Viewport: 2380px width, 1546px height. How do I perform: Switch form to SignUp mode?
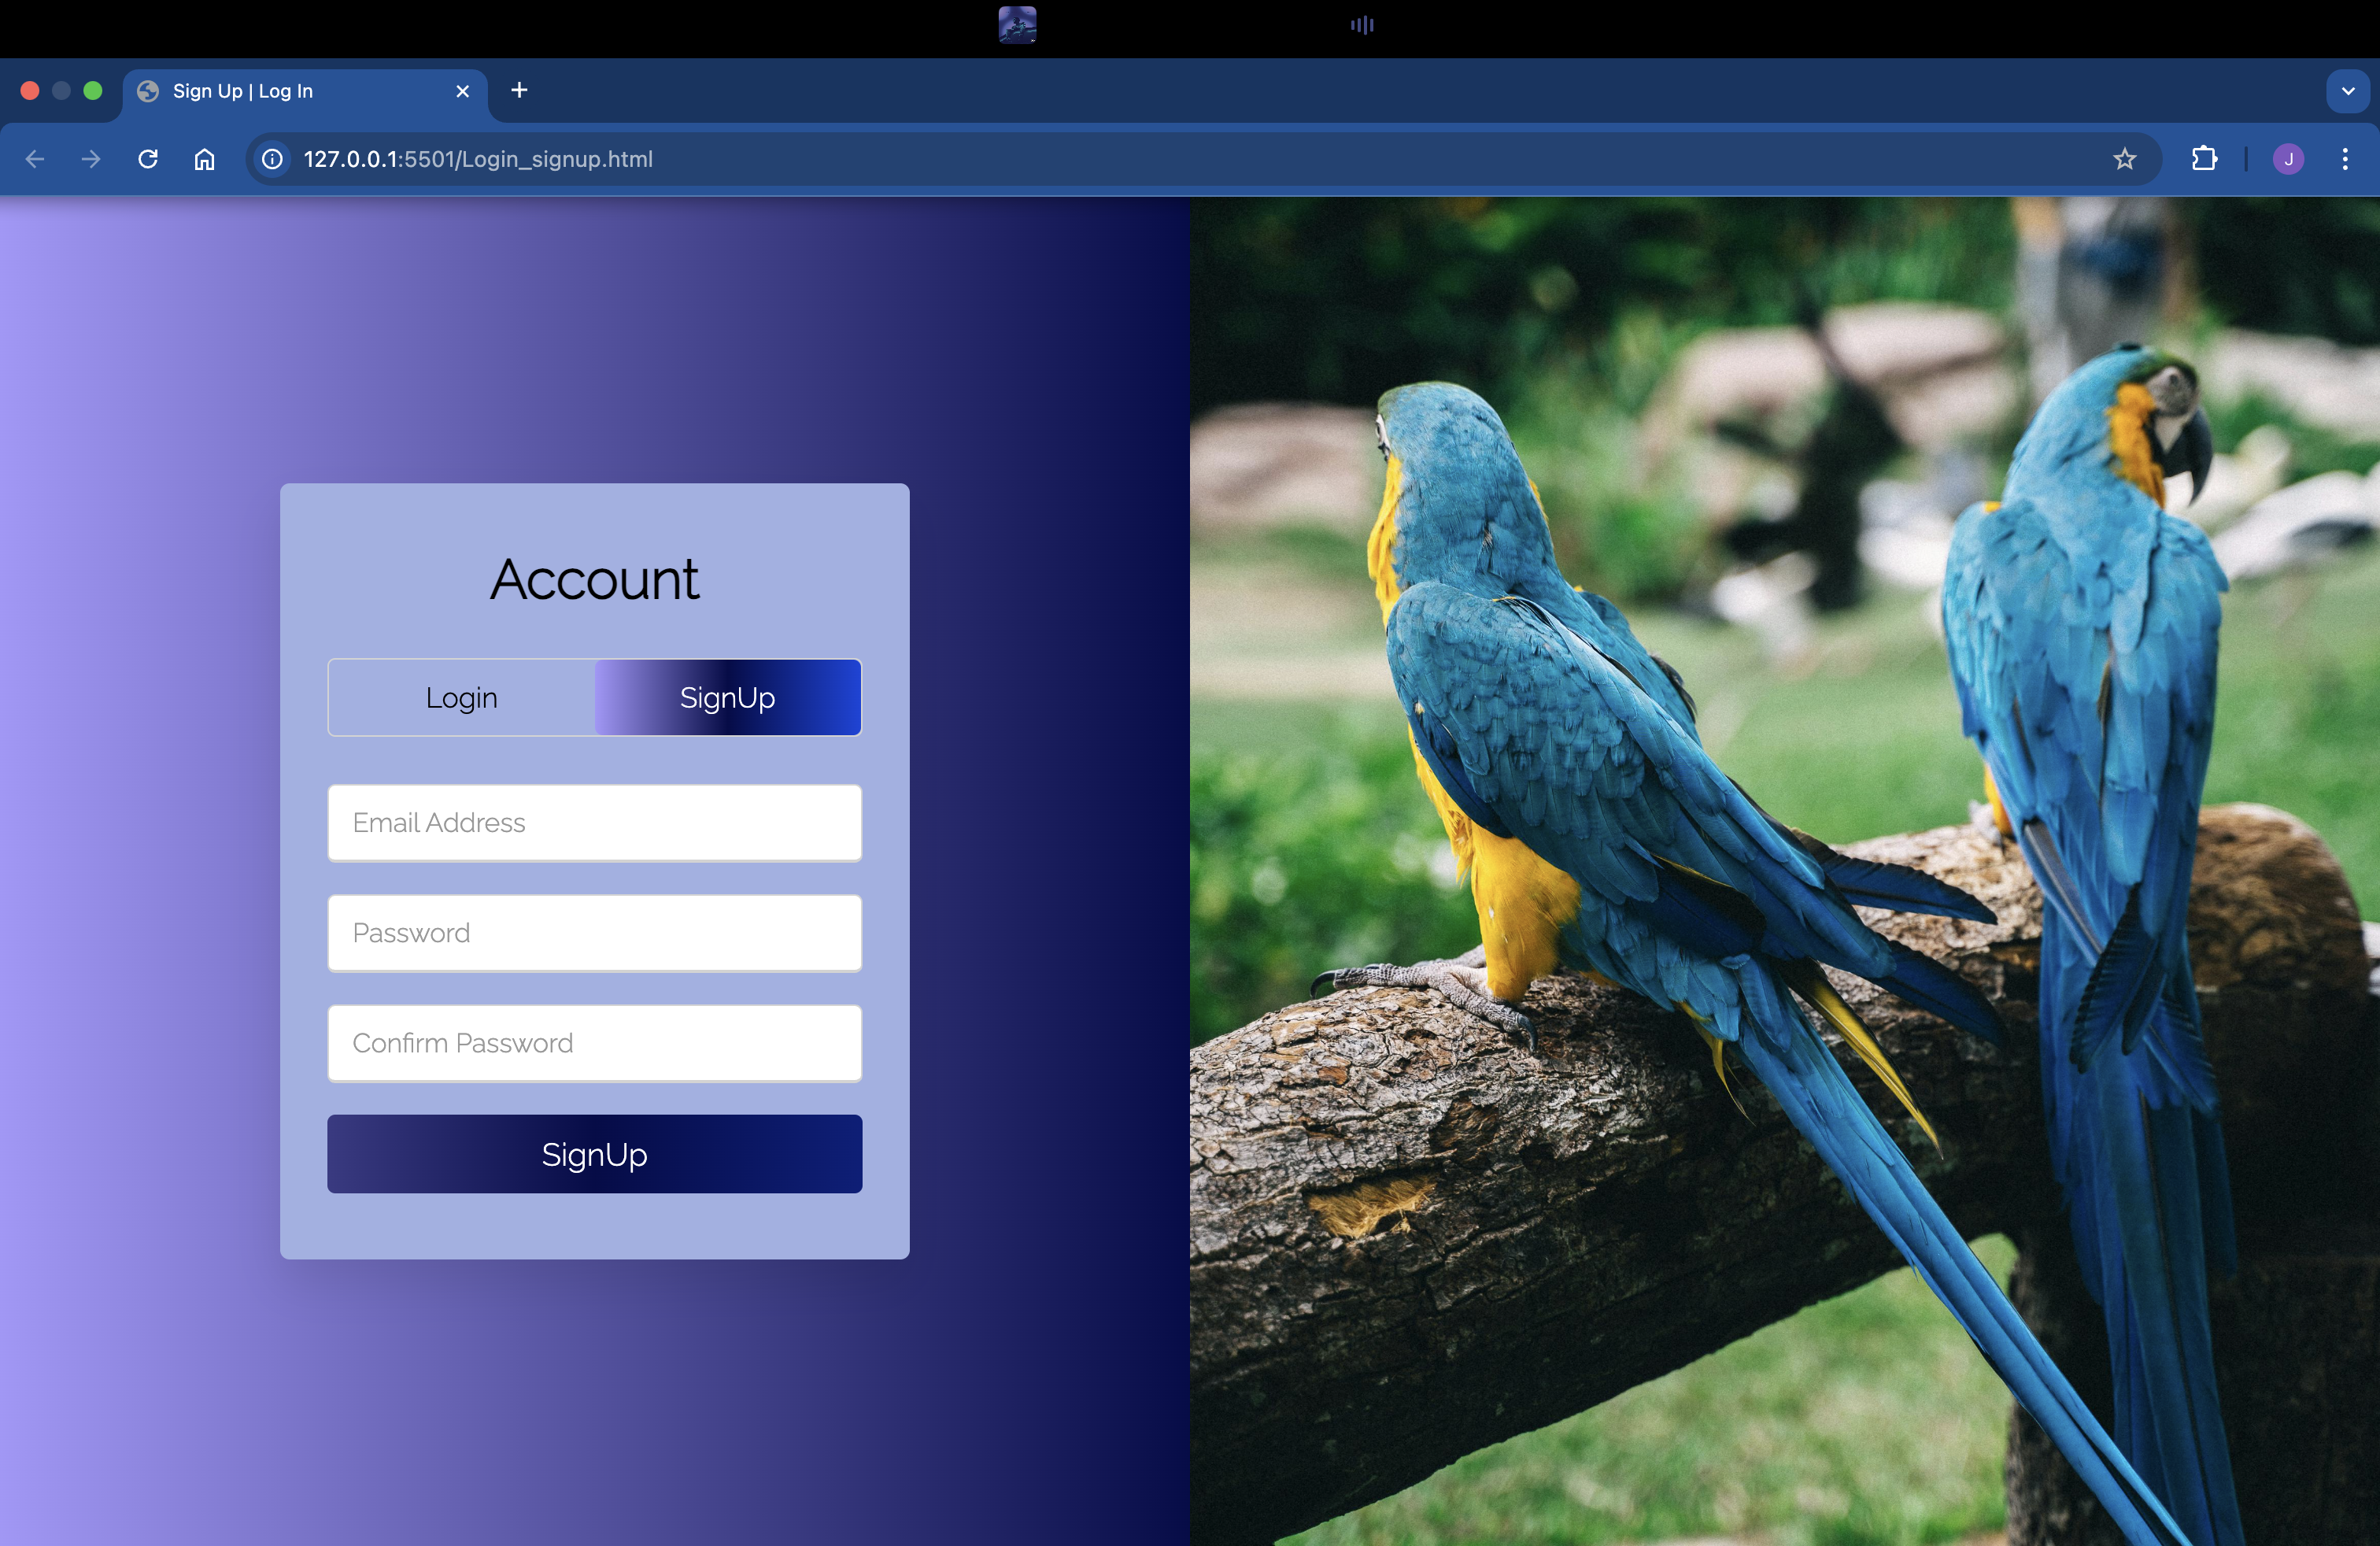point(728,698)
